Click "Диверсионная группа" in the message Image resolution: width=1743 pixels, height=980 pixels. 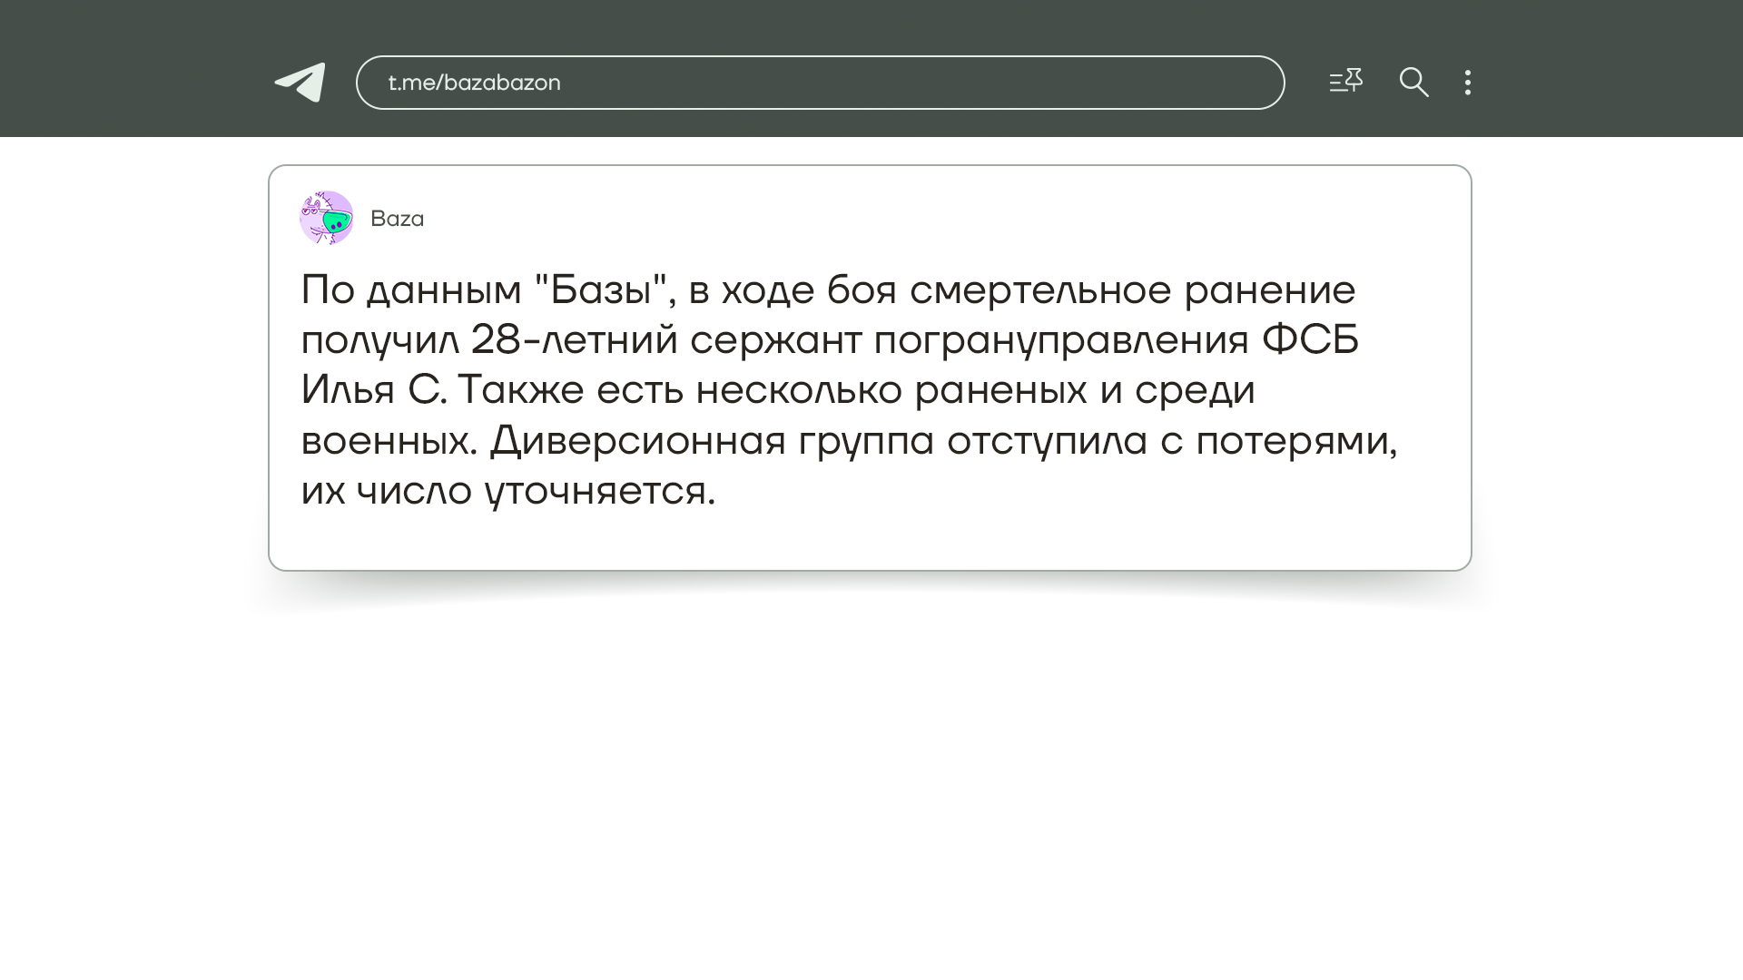pos(711,441)
